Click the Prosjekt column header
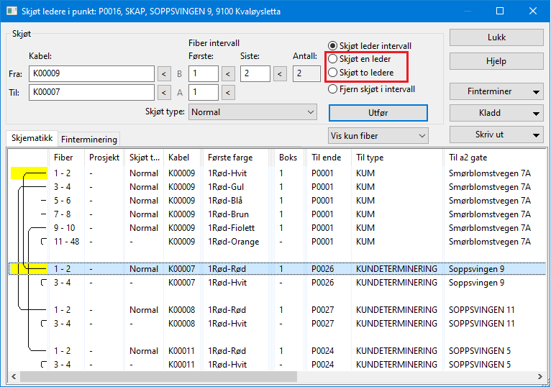The image size is (551, 387). 104,158
